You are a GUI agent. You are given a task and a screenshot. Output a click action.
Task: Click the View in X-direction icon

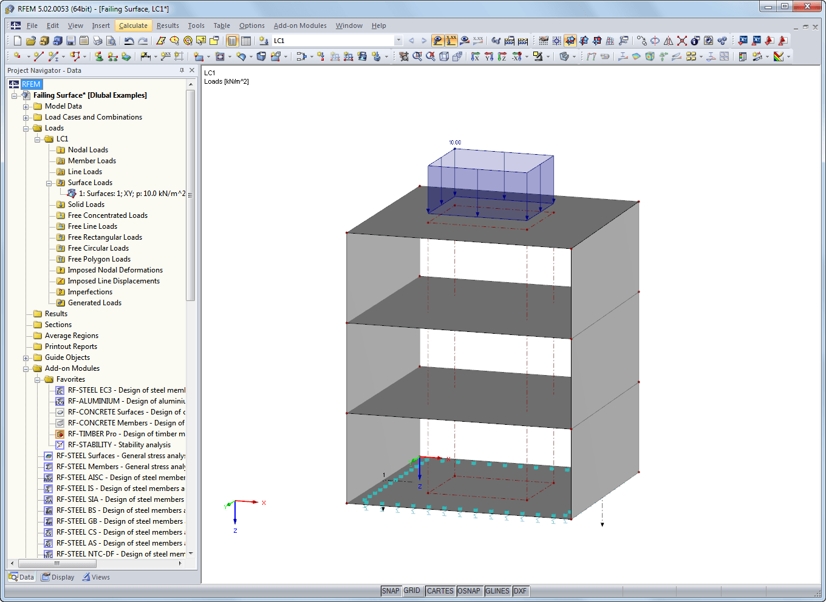tap(475, 56)
